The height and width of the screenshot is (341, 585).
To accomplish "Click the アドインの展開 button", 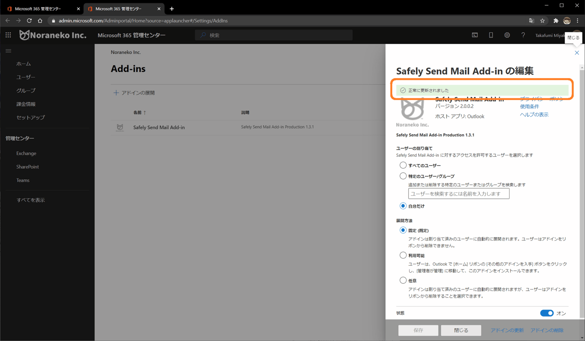I will 134,93.
